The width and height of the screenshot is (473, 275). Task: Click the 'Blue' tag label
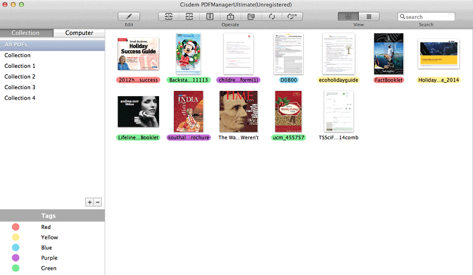coord(47,248)
